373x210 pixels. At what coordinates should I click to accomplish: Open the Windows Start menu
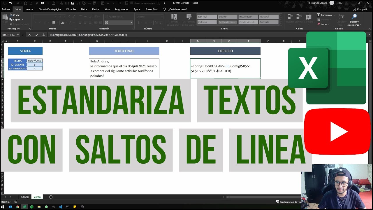point(3,207)
